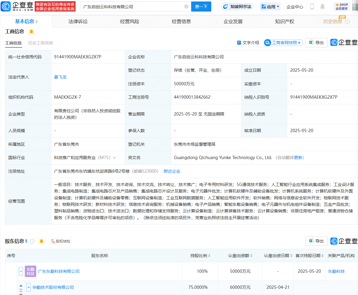This screenshot has height=295, width=358.
Task: Open the 股权结构 equity structure chart
Action: click(x=61, y=241)
